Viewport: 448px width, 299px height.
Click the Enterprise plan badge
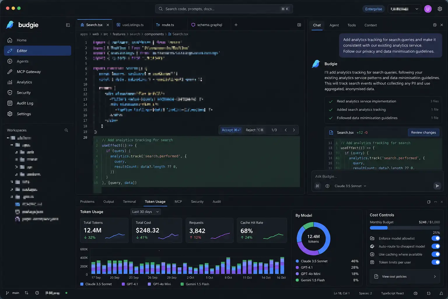pos(374,9)
